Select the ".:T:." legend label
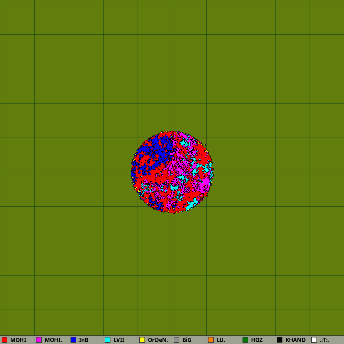Viewport: 344px width, 344px height. click(324, 340)
